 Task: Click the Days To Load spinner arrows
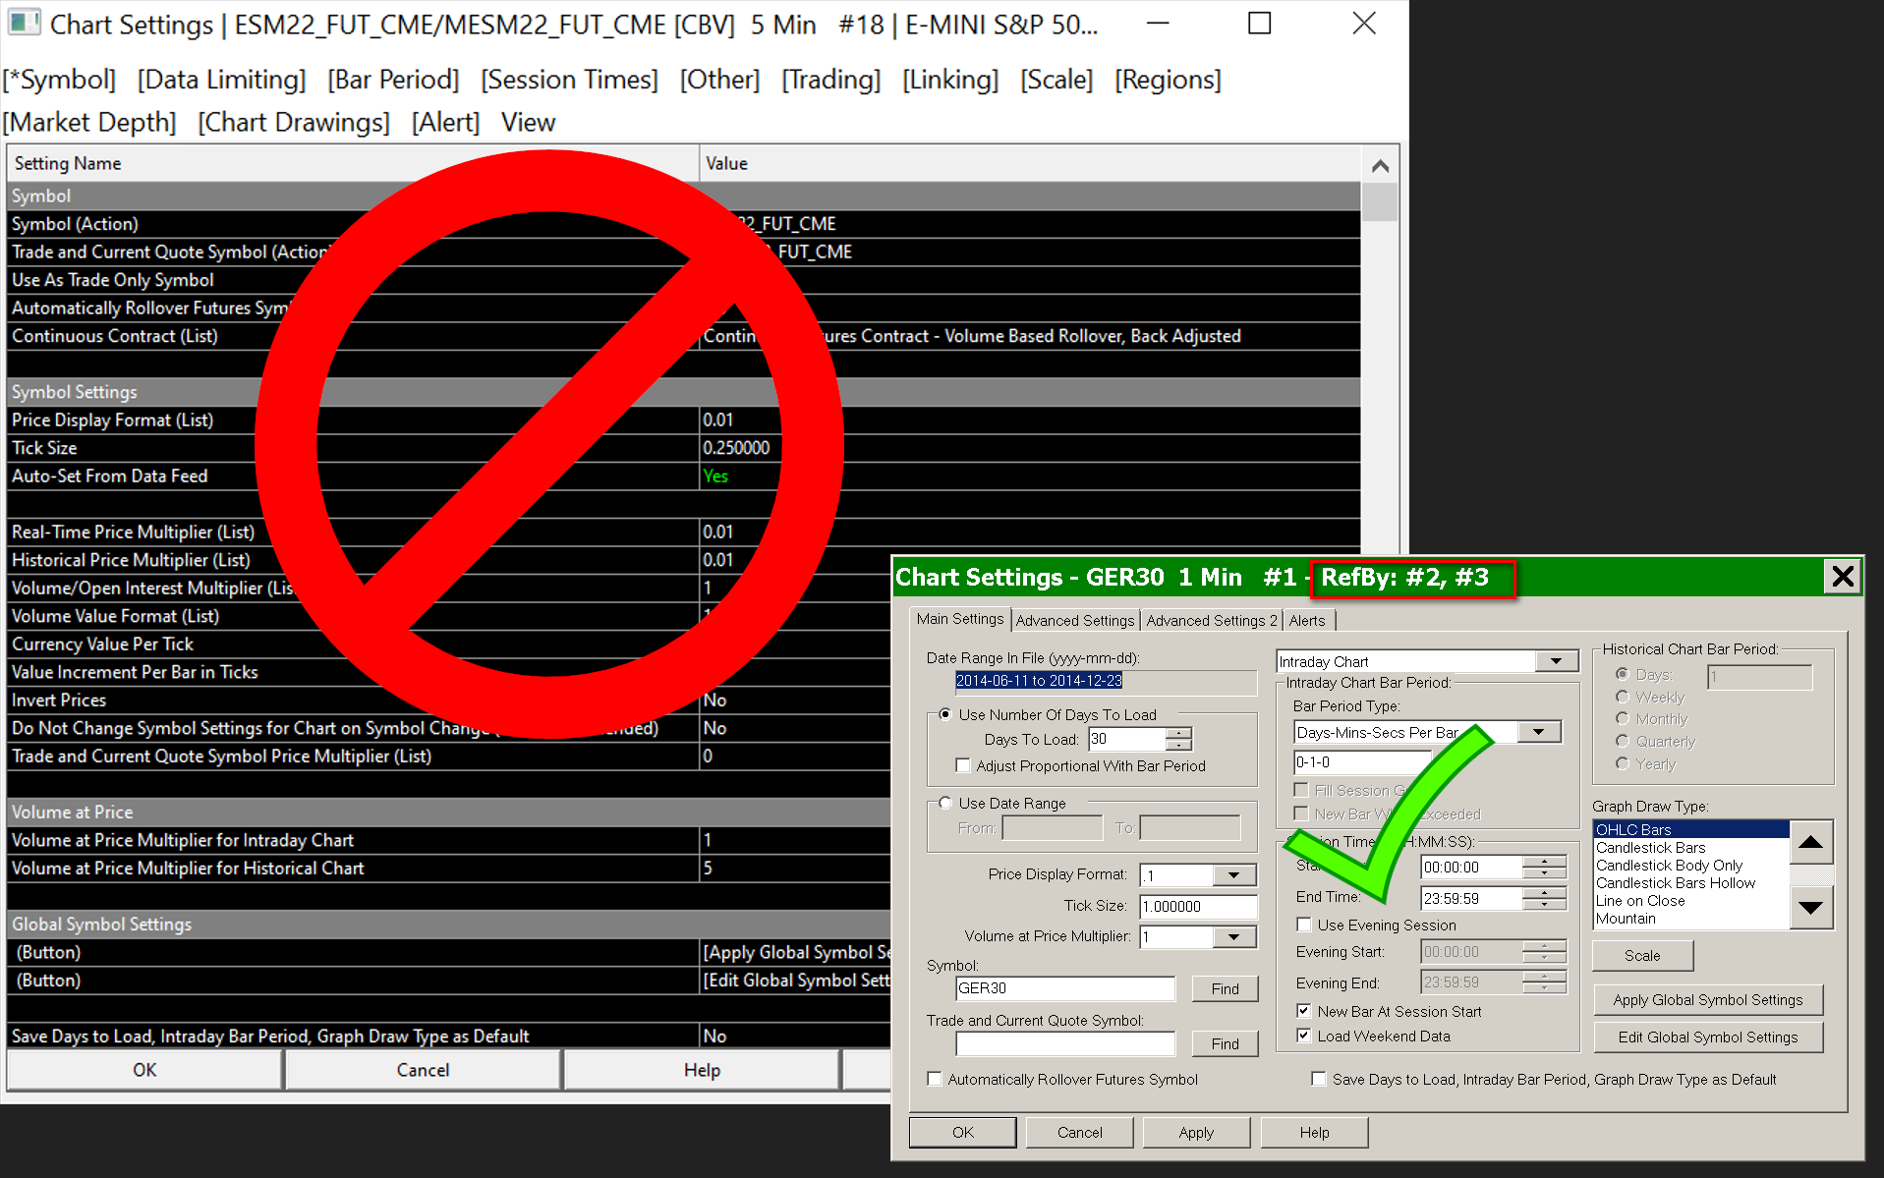pyautogui.click(x=1178, y=739)
